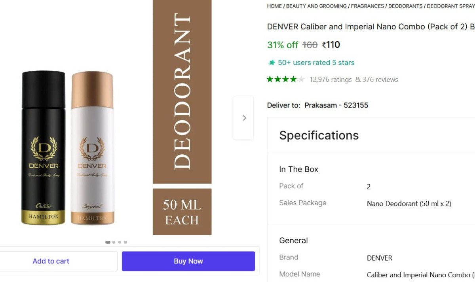Open DEODORANT SPRAY breadcrumb link

[x=450, y=6]
